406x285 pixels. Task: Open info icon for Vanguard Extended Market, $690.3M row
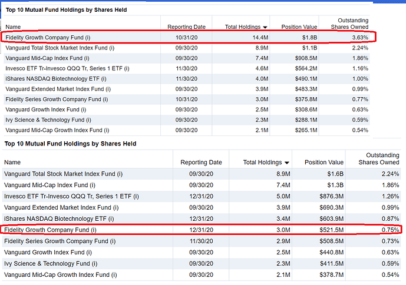coord(115,208)
